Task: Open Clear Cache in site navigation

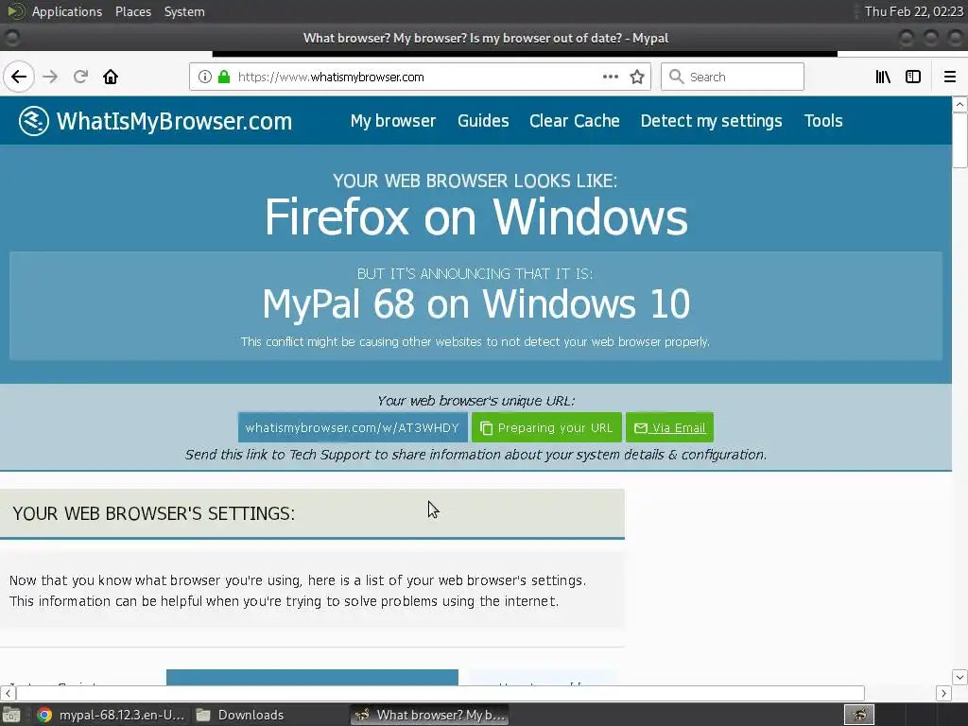Action: click(x=575, y=120)
